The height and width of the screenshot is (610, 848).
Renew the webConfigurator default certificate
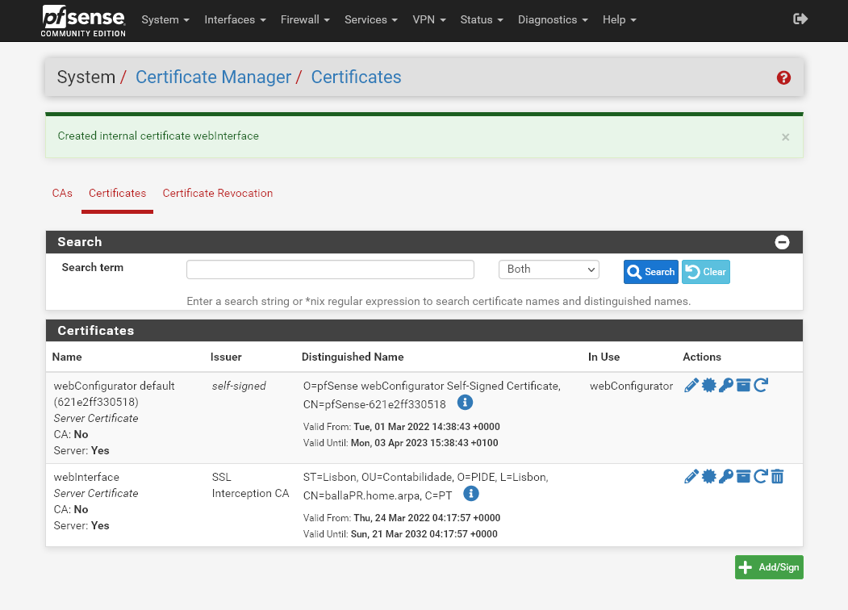(759, 385)
